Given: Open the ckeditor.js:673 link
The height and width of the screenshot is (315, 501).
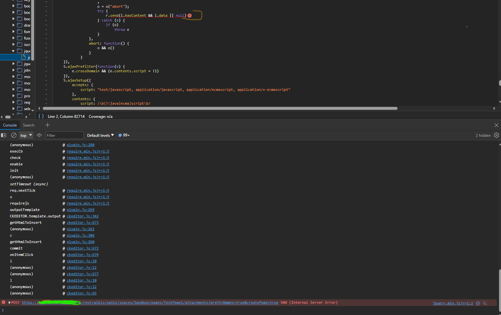Looking at the screenshot, I should 83,223.
